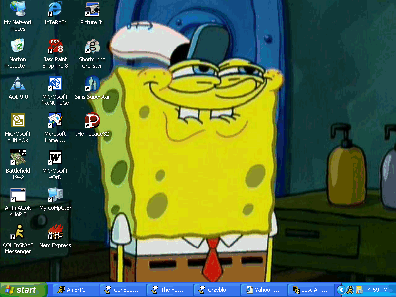Screen dimensions: 396x297
Task: Activate The Fa... taskbar button
Action: pos(170,290)
